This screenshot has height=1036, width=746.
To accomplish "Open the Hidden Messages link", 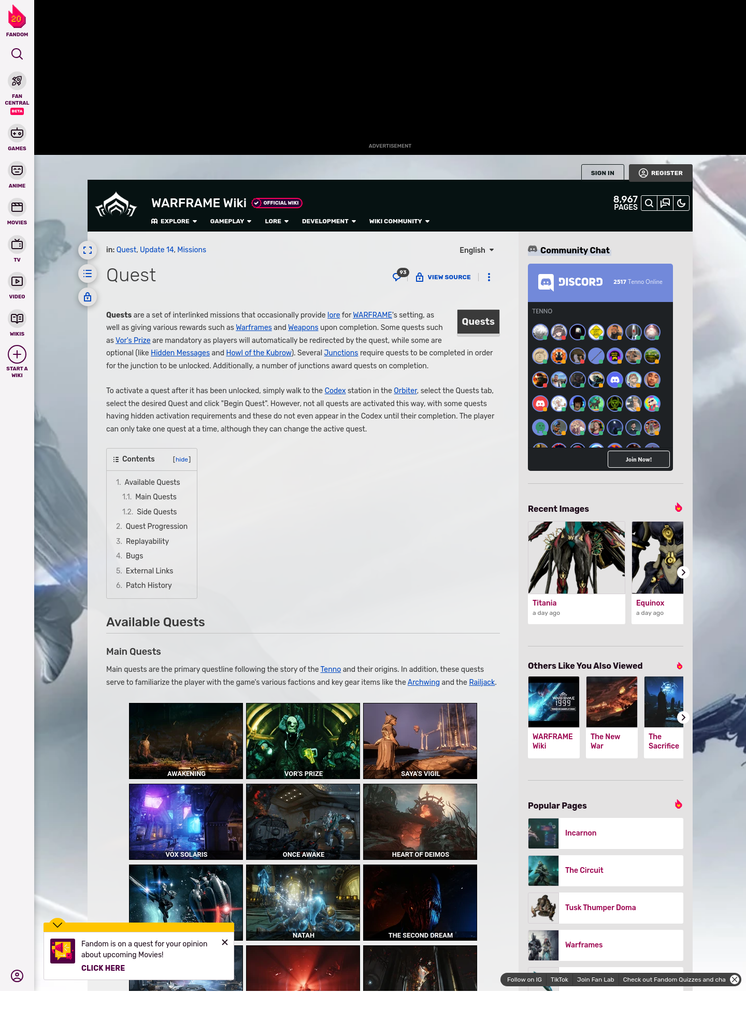I will pyautogui.click(x=180, y=353).
